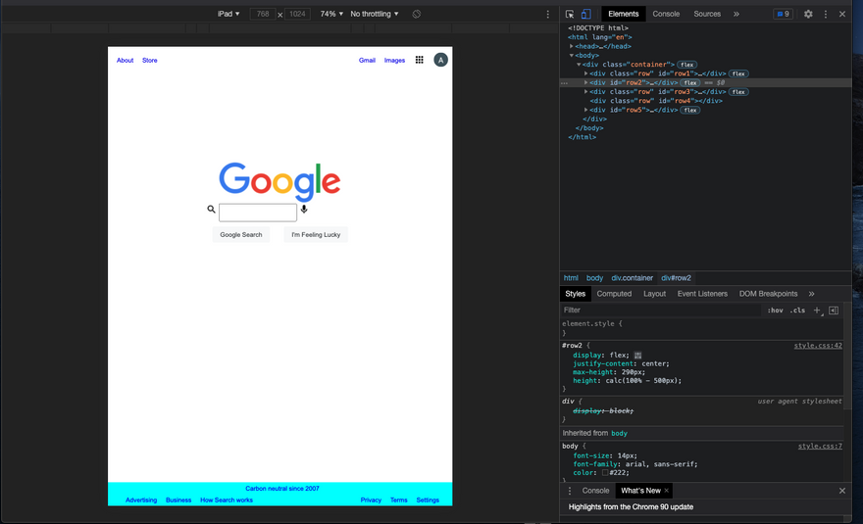Open flexbox editor icon next to display flex
Viewport: 863px width, 524px height.
(637, 356)
